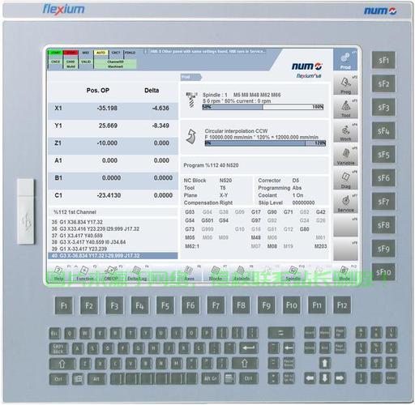The image size is (415, 405).
Task: Toggle the yellow AUTO mode indicator
Action: coord(101,53)
